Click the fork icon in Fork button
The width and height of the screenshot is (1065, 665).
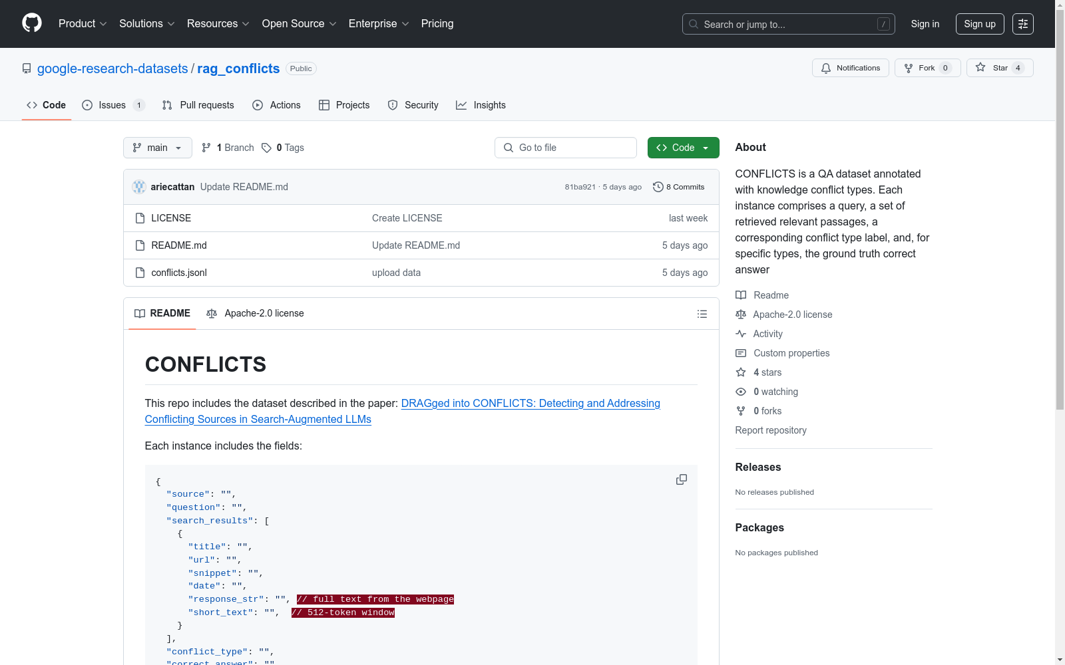click(x=909, y=68)
